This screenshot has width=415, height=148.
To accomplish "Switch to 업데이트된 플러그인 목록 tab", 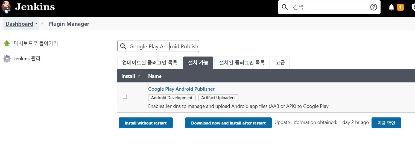I will click(x=150, y=63).
